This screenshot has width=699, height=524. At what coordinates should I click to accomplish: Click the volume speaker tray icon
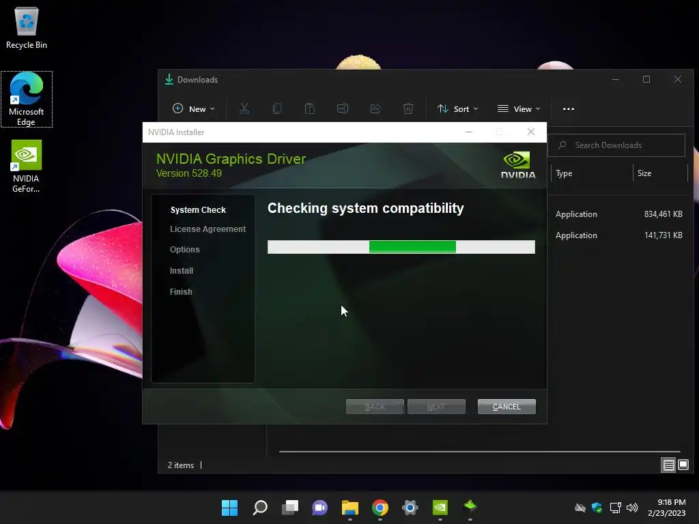click(632, 508)
